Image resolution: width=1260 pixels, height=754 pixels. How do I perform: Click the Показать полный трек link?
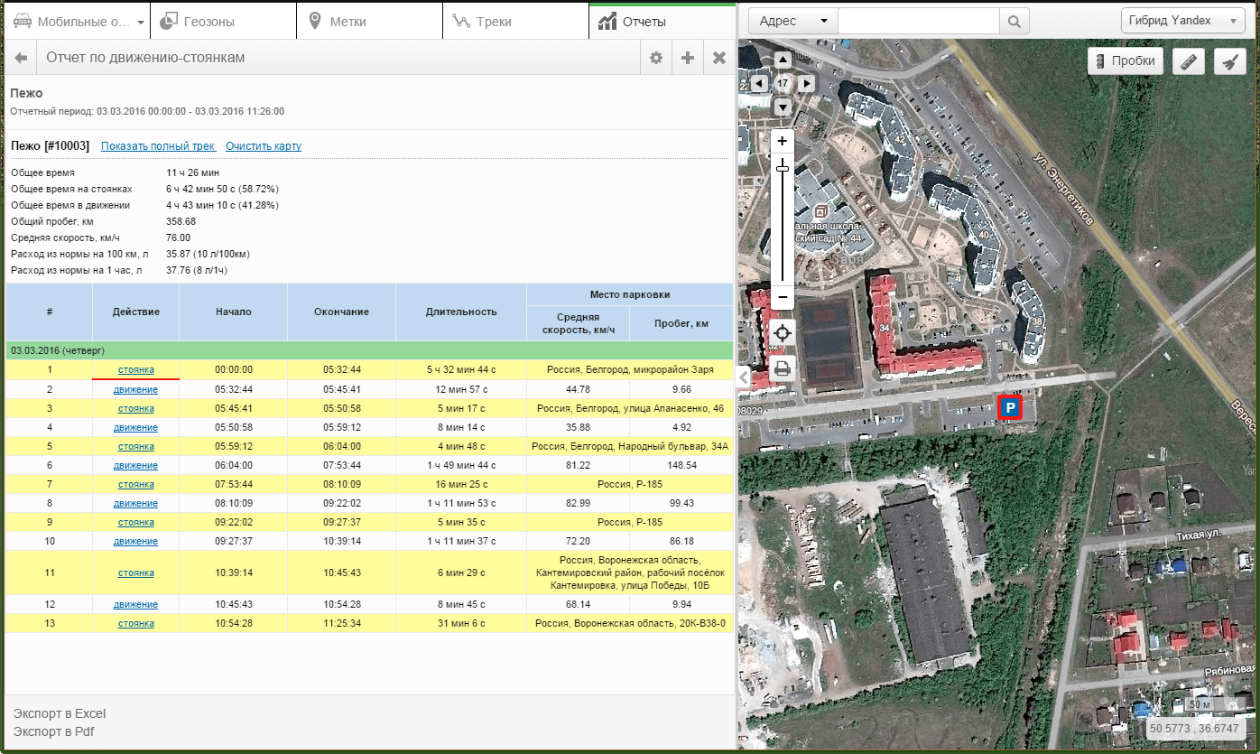(x=158, y=146)
